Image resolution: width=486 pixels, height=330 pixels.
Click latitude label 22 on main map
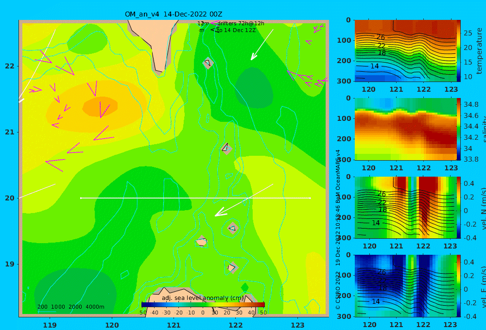[10, 66]
